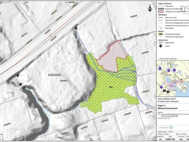Click the Flow direction symbol in the legend
The width and height of the screenshot is (189, 142).
(x=161, y=28)
